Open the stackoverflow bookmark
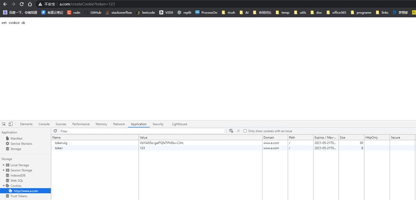The image size is (416, 200). [x=119, y=12]
